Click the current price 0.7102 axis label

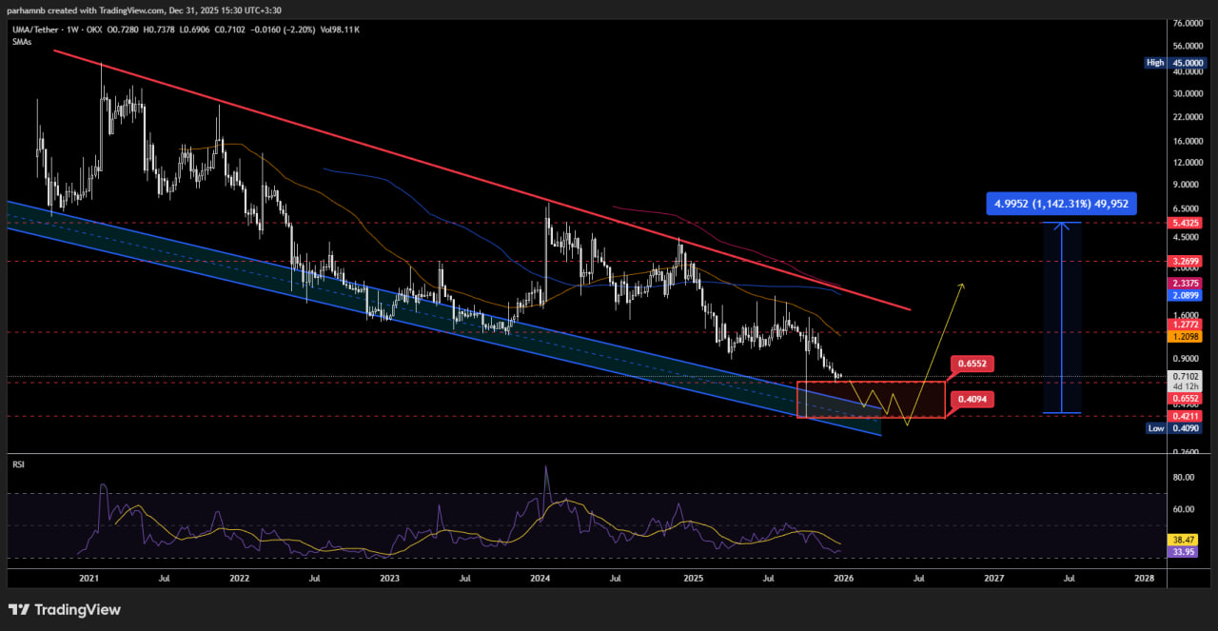click(1185, 376)
